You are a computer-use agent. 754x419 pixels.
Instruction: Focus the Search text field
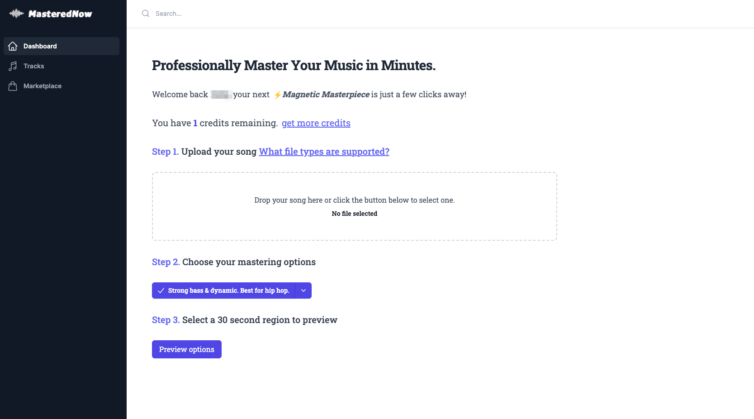pos(271,14)
